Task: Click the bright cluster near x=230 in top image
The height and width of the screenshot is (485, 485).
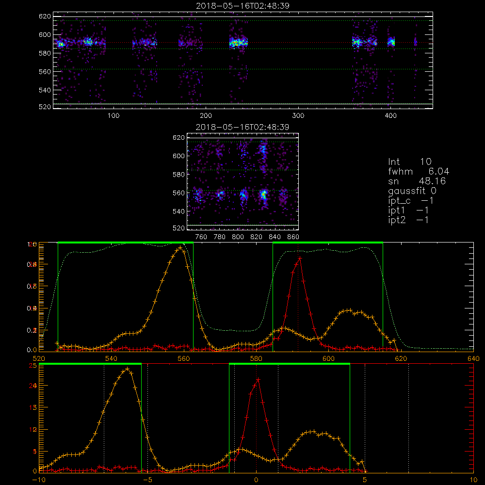Action: click(x=238, y=43)
